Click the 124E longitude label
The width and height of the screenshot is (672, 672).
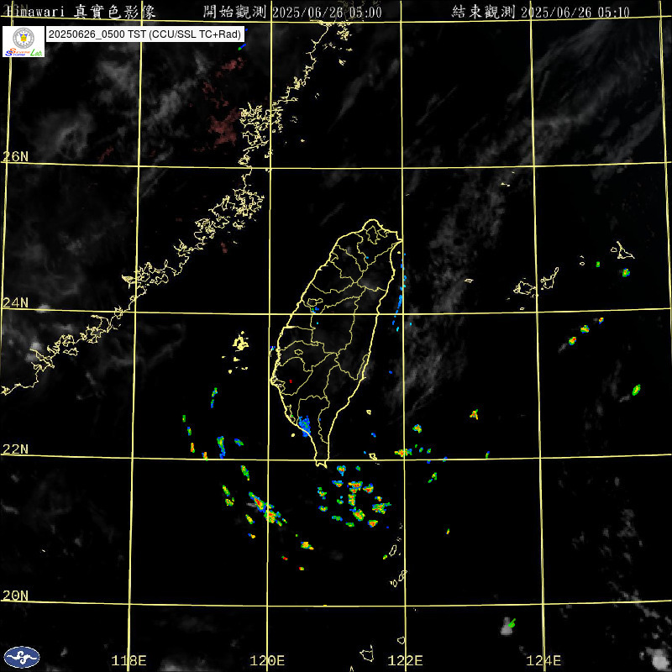pyautogui.click(x=543, y=660)
